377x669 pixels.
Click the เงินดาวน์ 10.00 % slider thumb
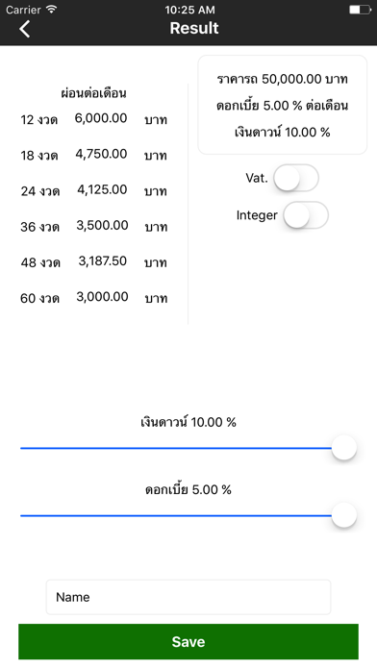coord(344,448)
